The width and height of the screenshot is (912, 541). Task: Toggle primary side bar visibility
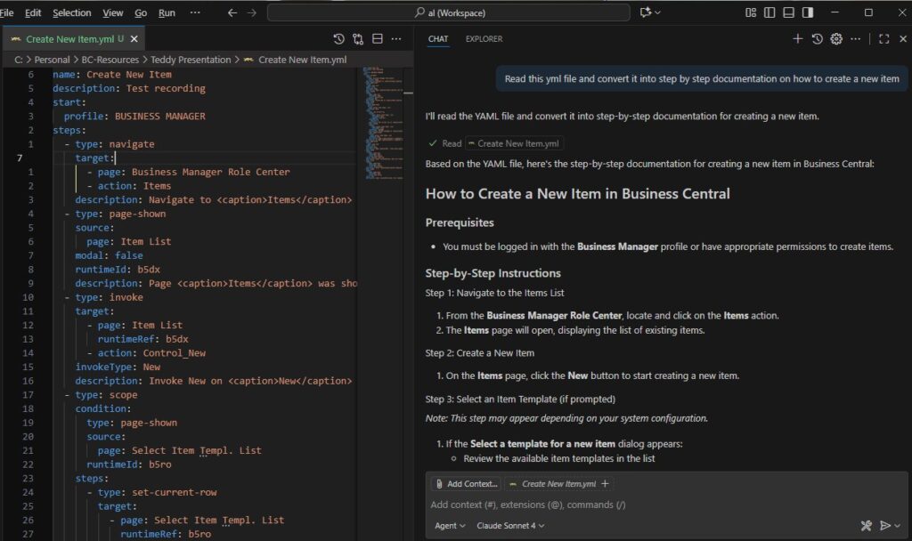(769, 12)
